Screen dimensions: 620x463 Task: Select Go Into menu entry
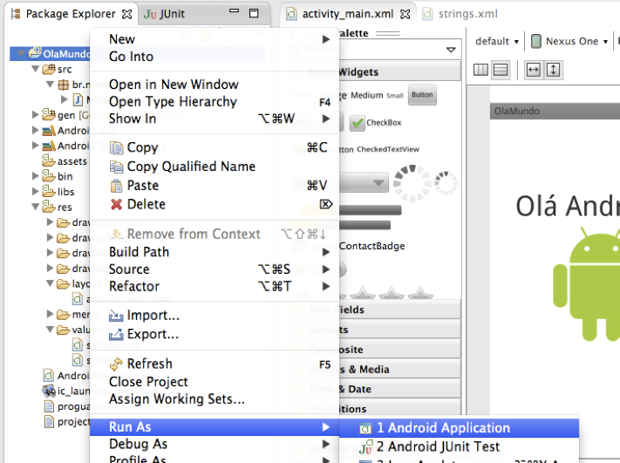[x=215, y=57]
